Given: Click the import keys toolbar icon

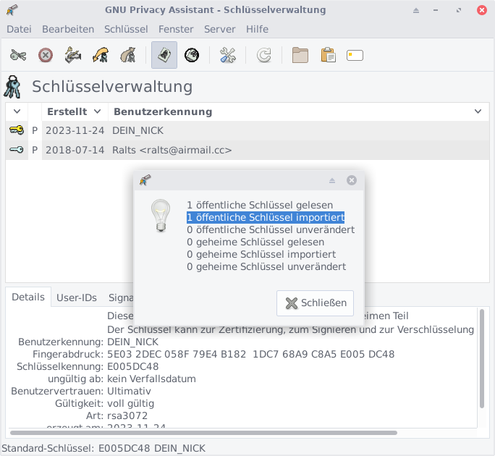Looking at the screenshot, I should pyautogui.click(x=101, y=55).
